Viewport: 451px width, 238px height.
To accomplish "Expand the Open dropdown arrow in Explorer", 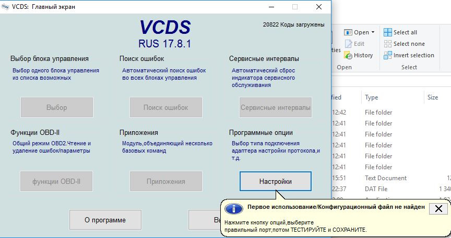I will (x=373, y=32).
